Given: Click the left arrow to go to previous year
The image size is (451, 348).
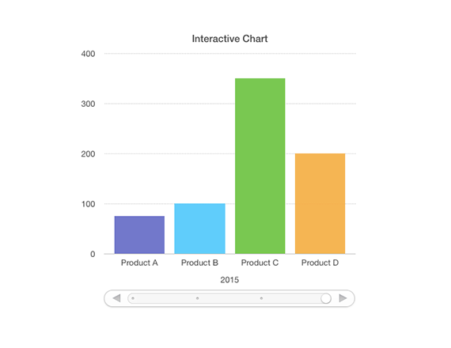Looking at the screenshot, I should (116, 298).
